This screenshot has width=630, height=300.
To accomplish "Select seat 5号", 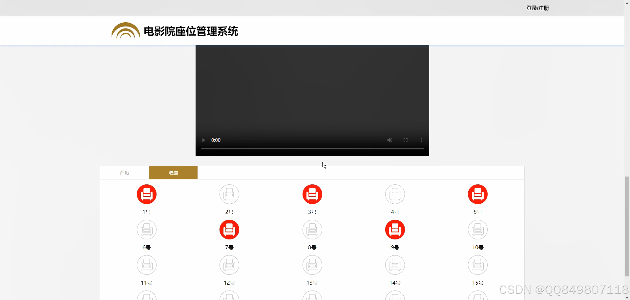I will pyautogui.click(x=478, y=194).
